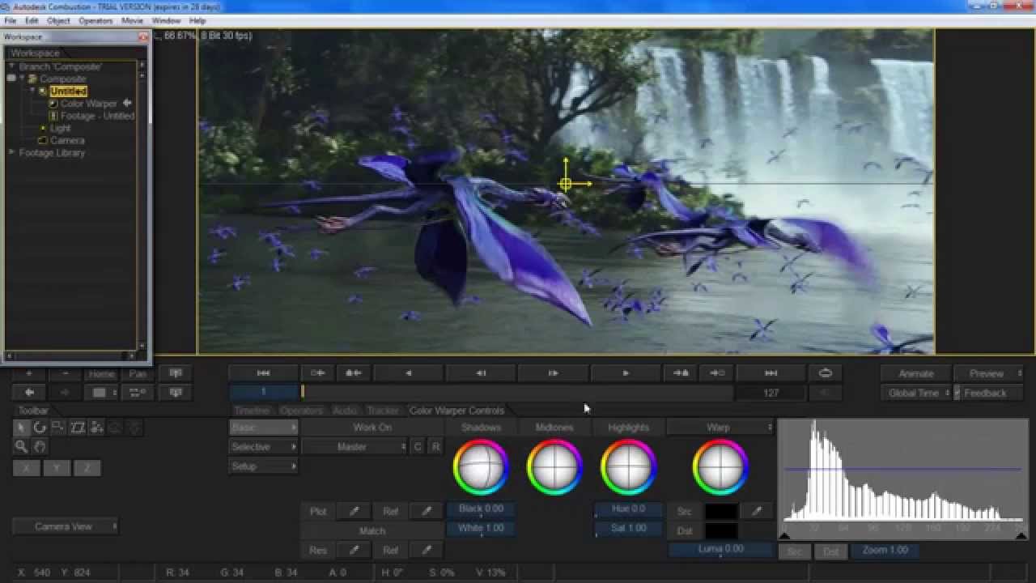The width and height of the screenshot is (1036, 583).
Task: Go to the first frame
Action: [x=263, y=373]
